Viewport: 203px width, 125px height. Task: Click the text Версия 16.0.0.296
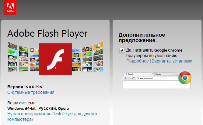(25, 87)
